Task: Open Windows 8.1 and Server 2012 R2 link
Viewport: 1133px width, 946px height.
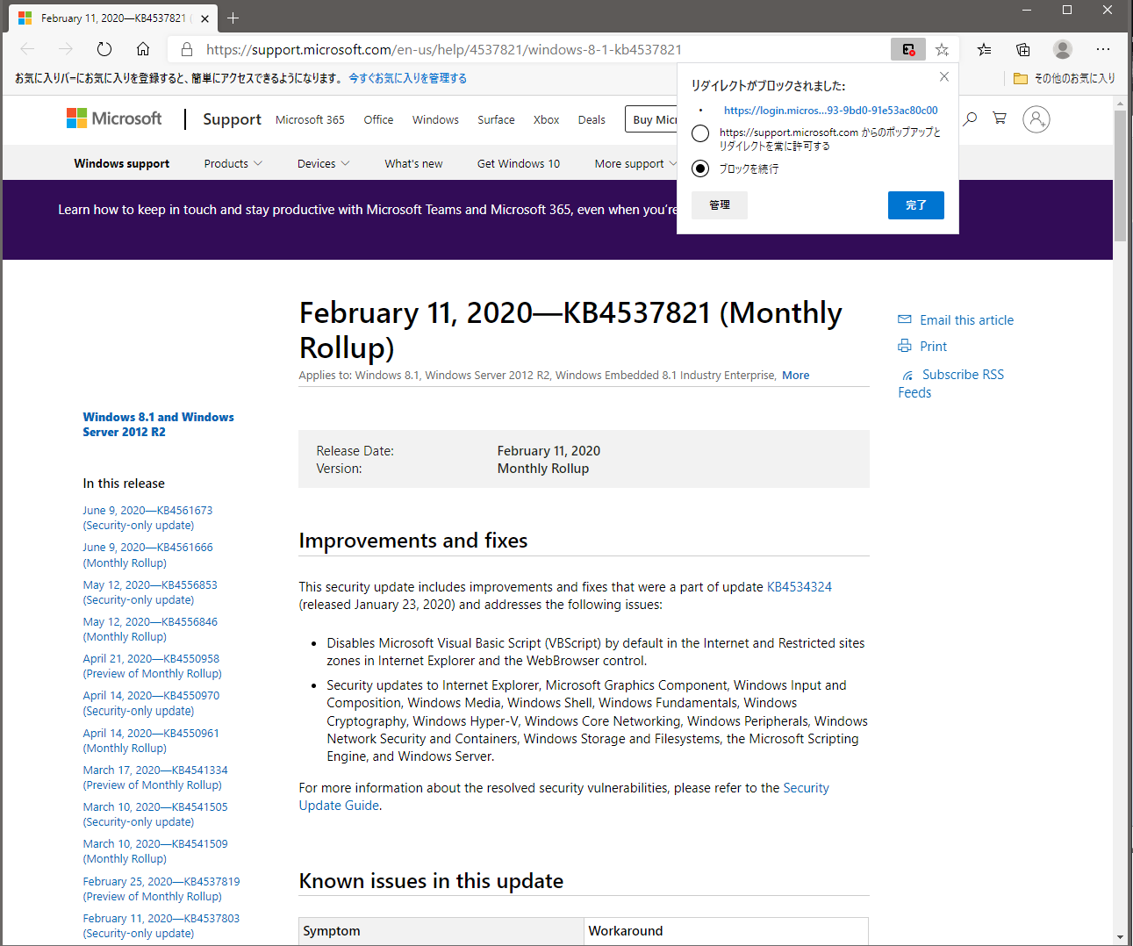Action: tap(158, 425)
